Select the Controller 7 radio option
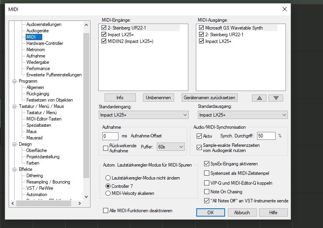Image resolution: width=323 pixels, height=228 pixels. point(108,186)
